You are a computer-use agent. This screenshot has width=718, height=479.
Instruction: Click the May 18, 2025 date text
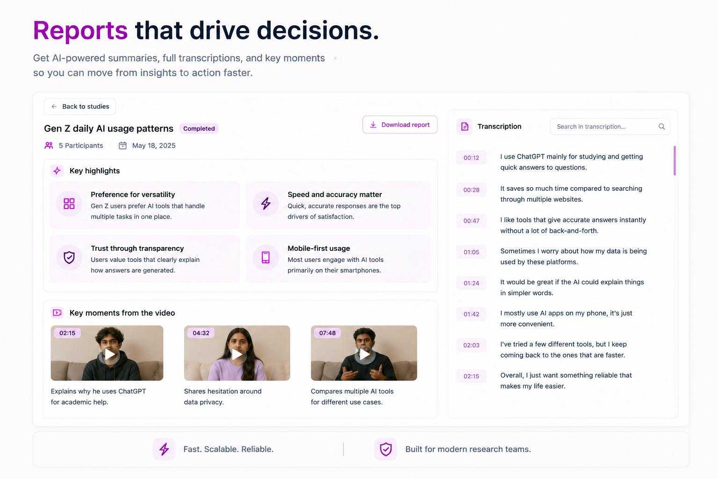pos(154,145)
